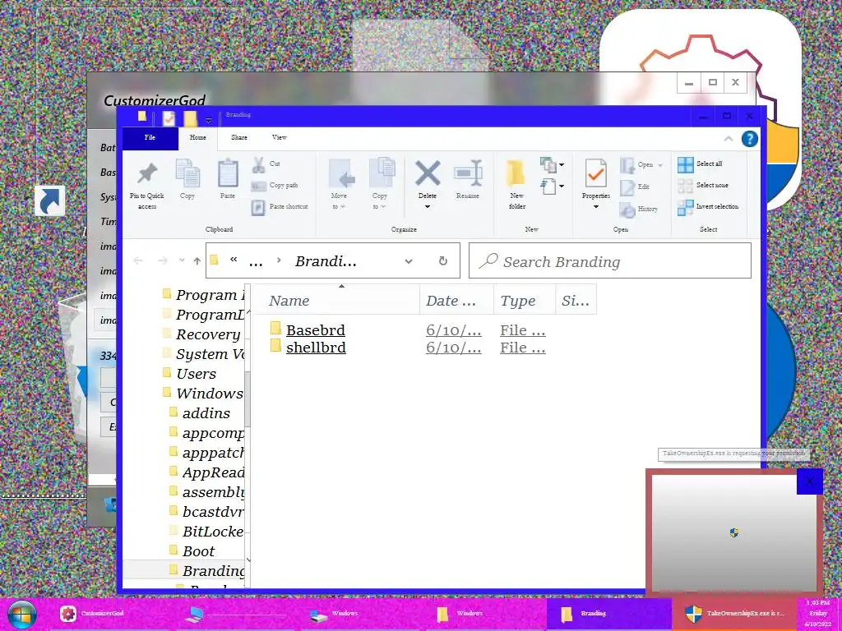Switch to the Home tab
This screenshot has height=631, width=842.
[x=197, y=138]
